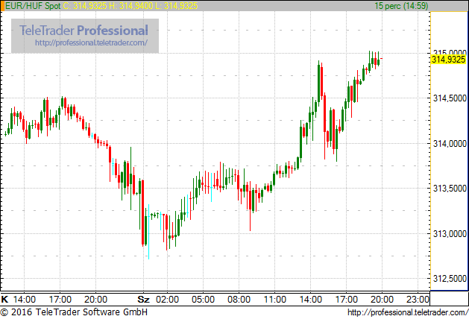Click the © 2016 TeleTrader Software GmbH text

74,312
